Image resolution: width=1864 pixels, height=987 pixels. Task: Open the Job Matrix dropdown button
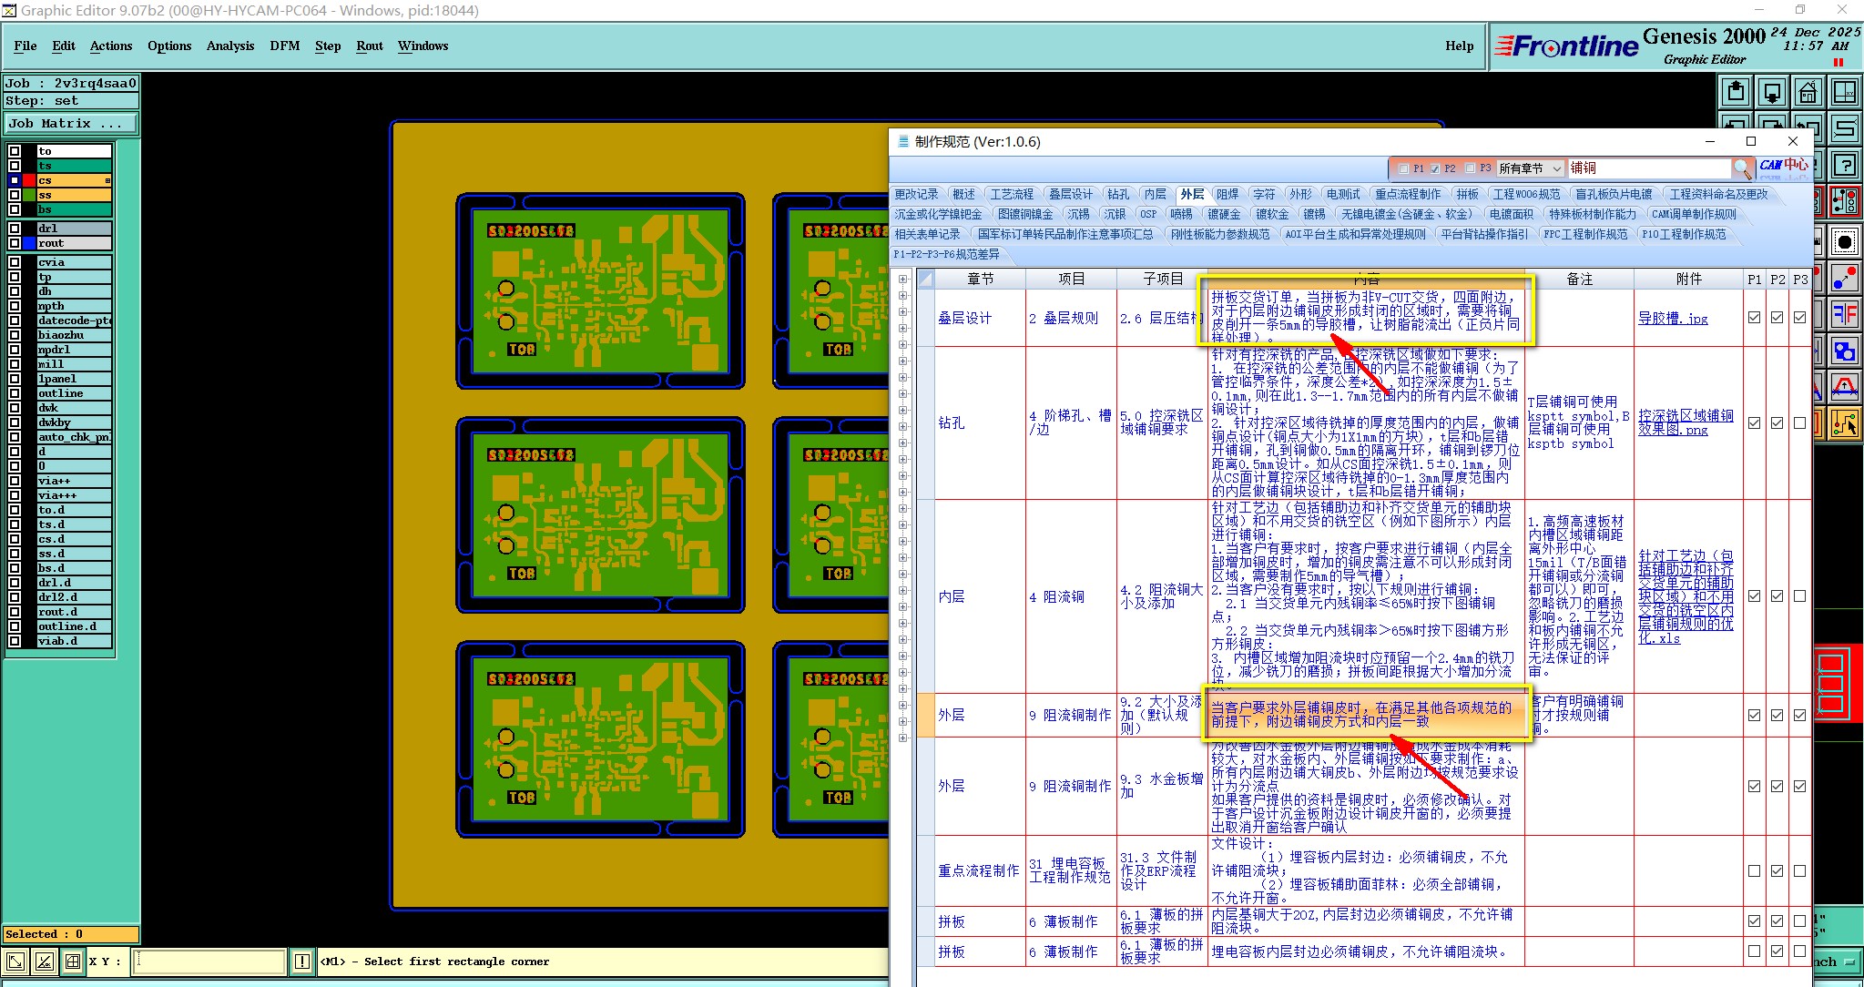pos(71,124)
